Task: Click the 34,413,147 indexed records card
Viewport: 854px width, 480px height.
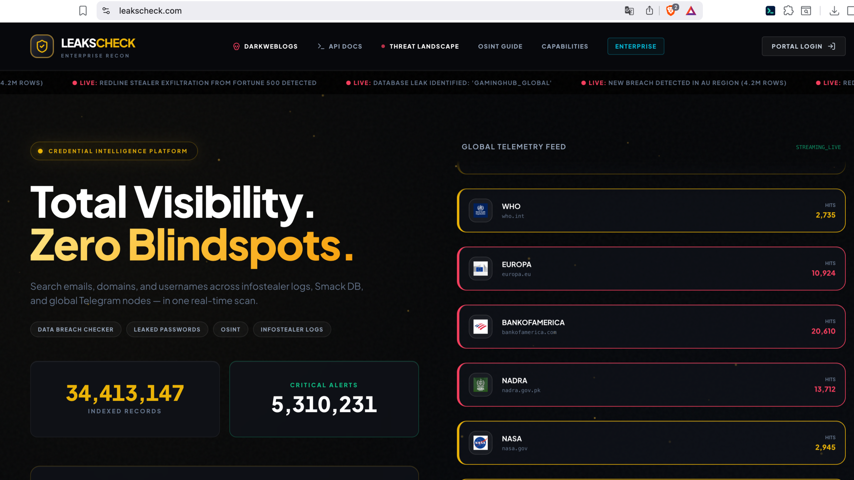Action: pyautogui.click(x=125, y=399)
